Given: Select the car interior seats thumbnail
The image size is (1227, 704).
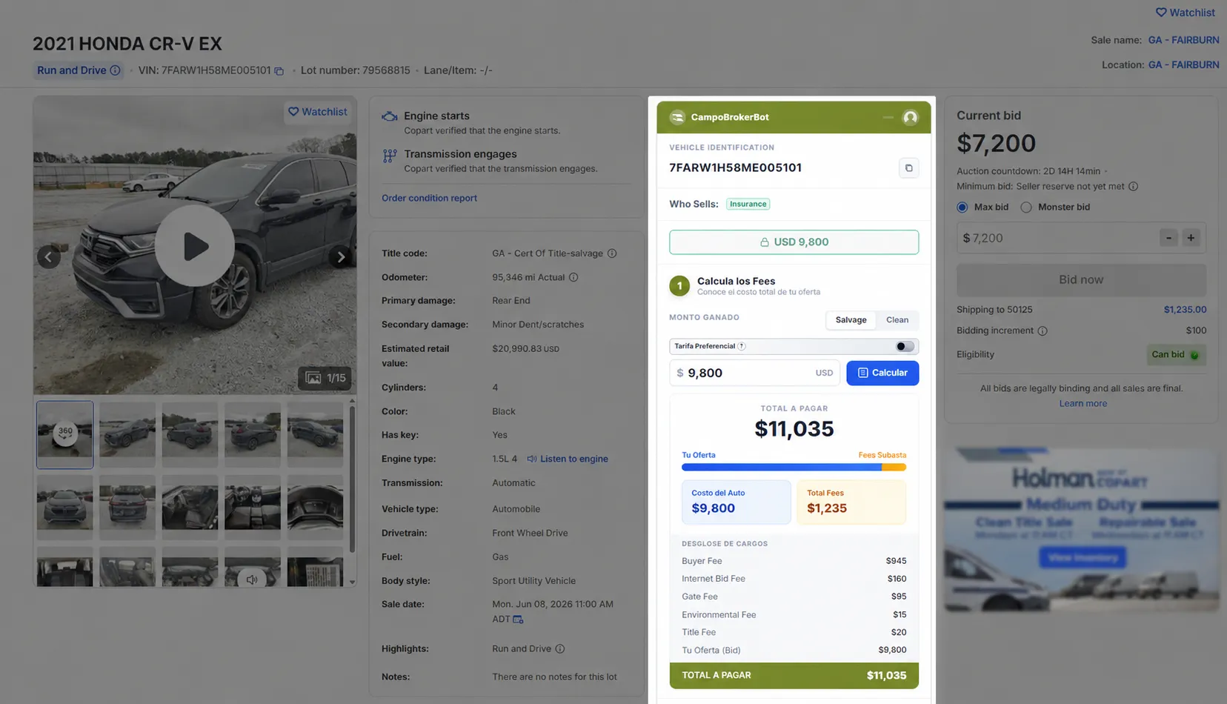Looking at the screenshot, I should [190, 507].
